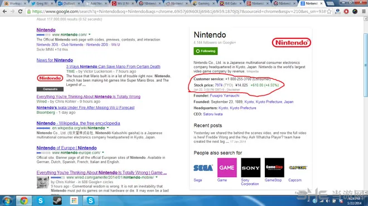368x206 pixels.
Task: Switch to the Gaming tab
Action: click(x=204, y=3)
